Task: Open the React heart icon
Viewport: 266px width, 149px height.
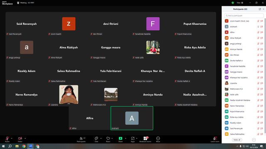Action: (x=108, y=139)
